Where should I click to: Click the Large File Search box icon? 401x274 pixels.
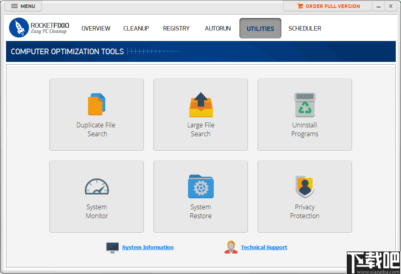[x=201, y=104]
